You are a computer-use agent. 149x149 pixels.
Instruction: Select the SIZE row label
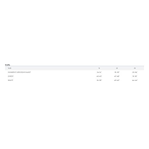pyautogui.click(x=10, y=68)
